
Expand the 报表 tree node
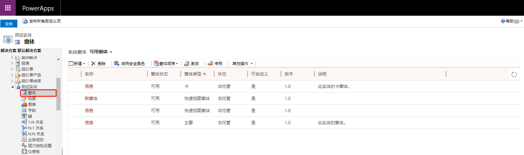(x=12, y=63)
